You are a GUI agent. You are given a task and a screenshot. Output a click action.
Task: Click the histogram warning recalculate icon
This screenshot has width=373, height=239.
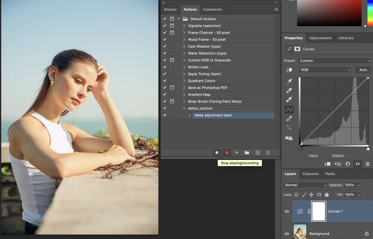[289, 138]
